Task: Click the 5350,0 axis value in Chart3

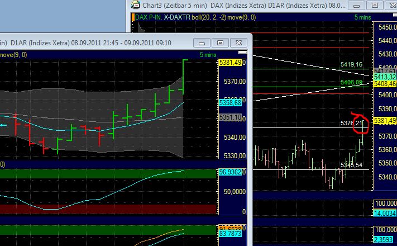Action: [388, 163]
